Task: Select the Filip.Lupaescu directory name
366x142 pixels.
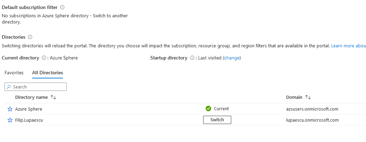Action: [x=29, y=120]
